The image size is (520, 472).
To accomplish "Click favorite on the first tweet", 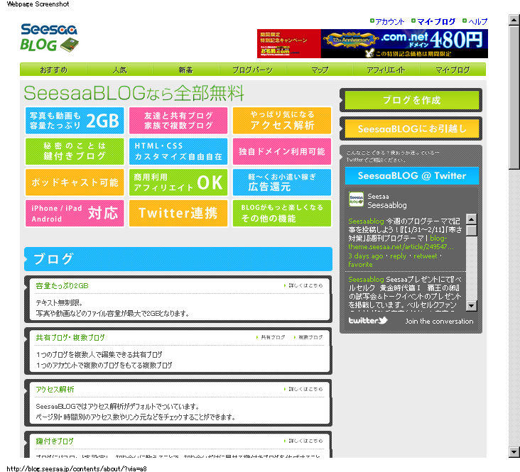I will [360, 265].
